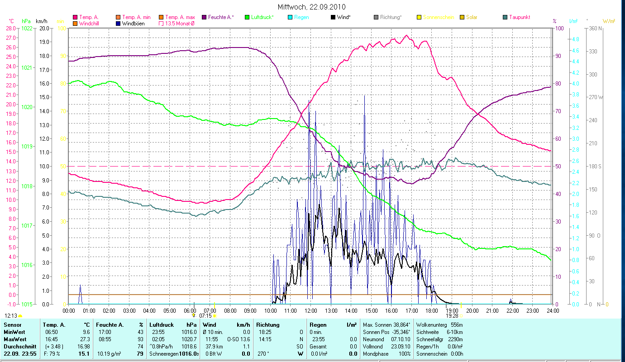This screenshot has height=362, width=625.
Task: Click the Sensor column header
Action: click(12, 325)
